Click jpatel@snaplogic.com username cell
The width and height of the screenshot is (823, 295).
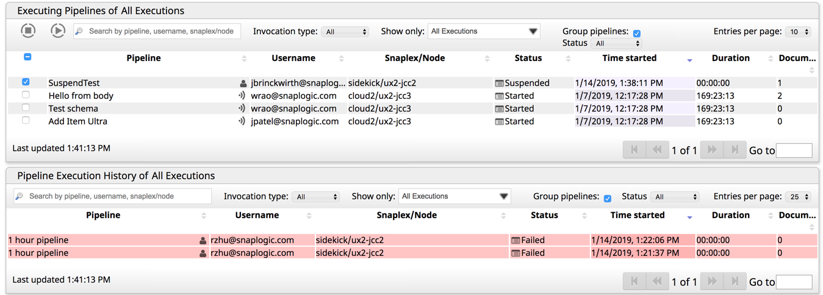tap(295, 122)
